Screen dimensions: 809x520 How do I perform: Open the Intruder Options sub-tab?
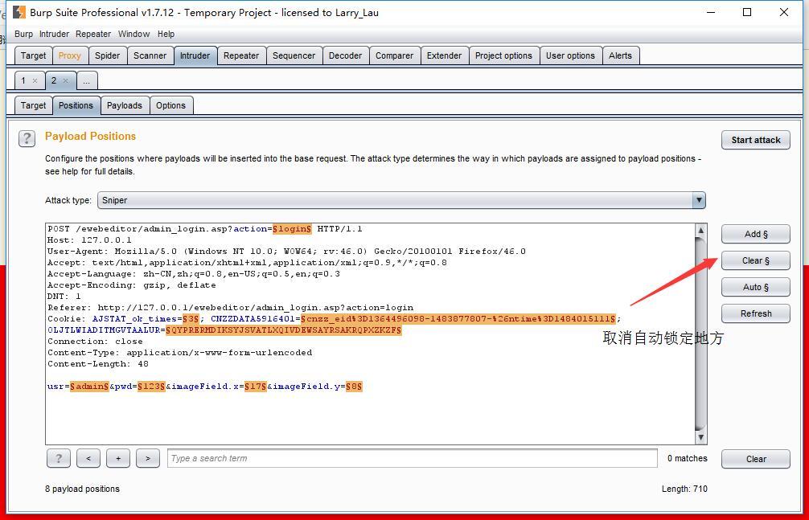170,105
